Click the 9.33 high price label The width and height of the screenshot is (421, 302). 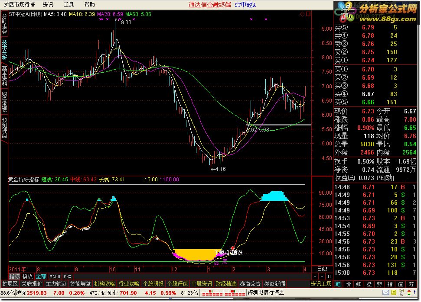point(126,22)
